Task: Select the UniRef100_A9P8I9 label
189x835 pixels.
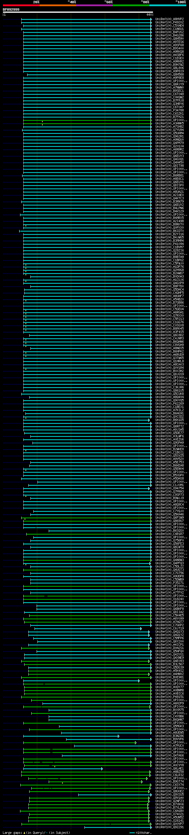Action: coord(170,71)
